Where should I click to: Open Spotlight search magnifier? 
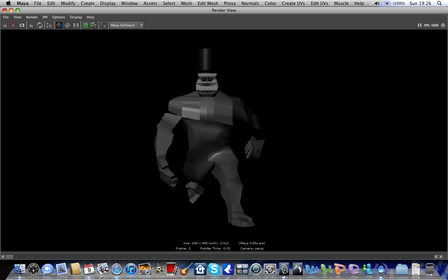439,3
